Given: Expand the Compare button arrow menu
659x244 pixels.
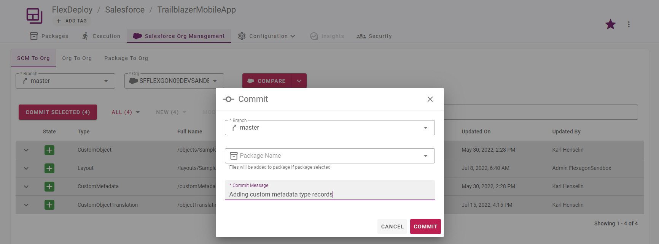Looking at the screenshot, I should (x=299, y=81).
